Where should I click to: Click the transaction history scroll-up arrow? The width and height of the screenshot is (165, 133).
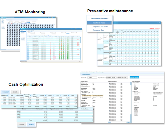click(x=131, y=84)
